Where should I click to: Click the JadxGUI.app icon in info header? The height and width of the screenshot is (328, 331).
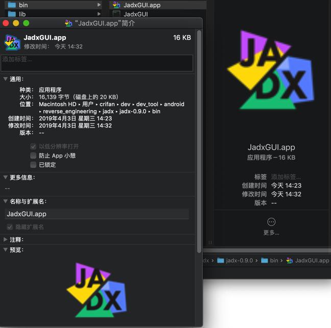coord(12,42)
